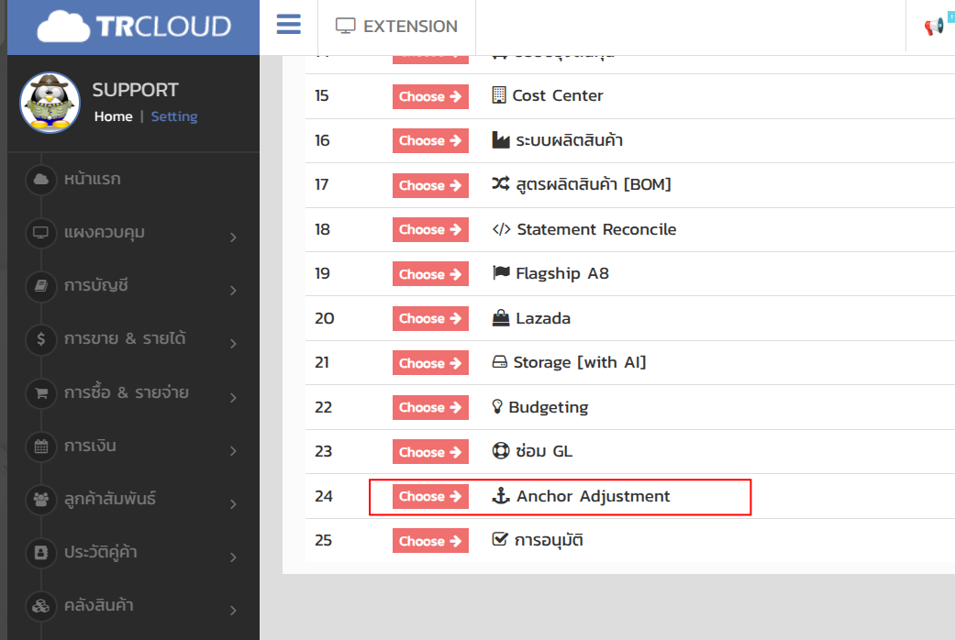Open the Setting link under SUPPORT
955x640 pixels.
(x=174, y=116)
